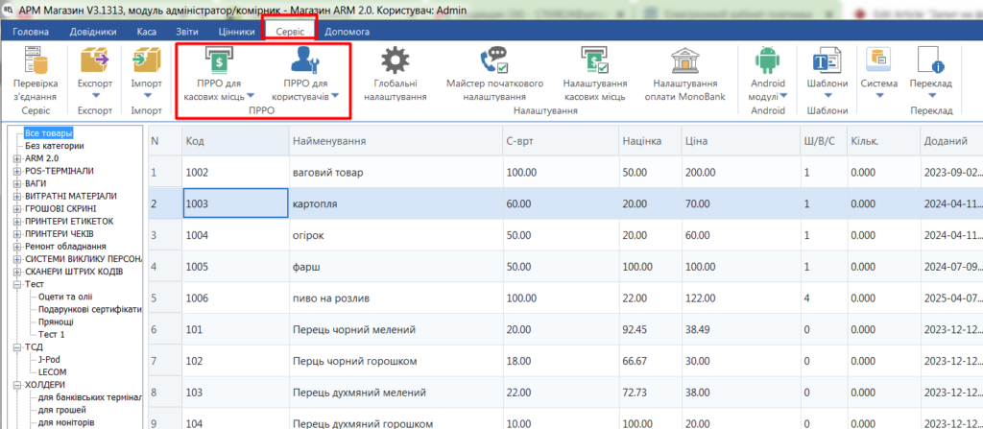Select the пиво на розлив cell
983x429 pixels.
pyautogui.click(x=396, y=298)
